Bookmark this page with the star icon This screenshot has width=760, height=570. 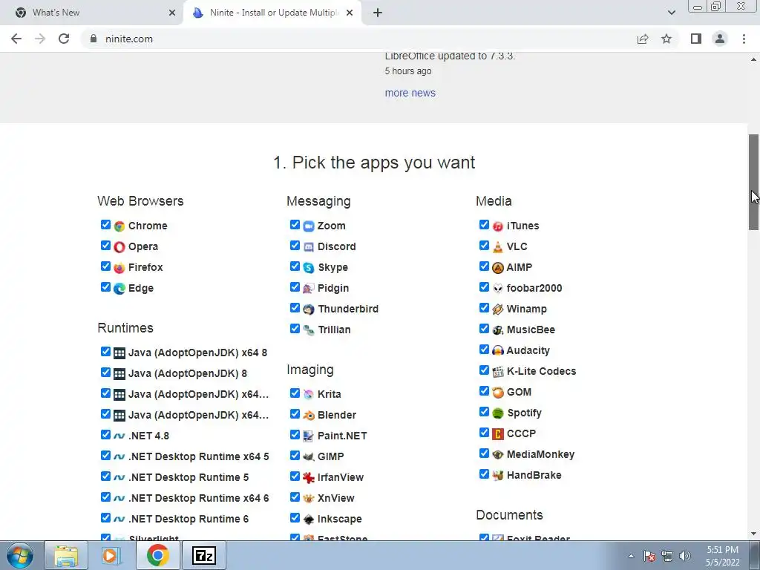pos(666,39)
